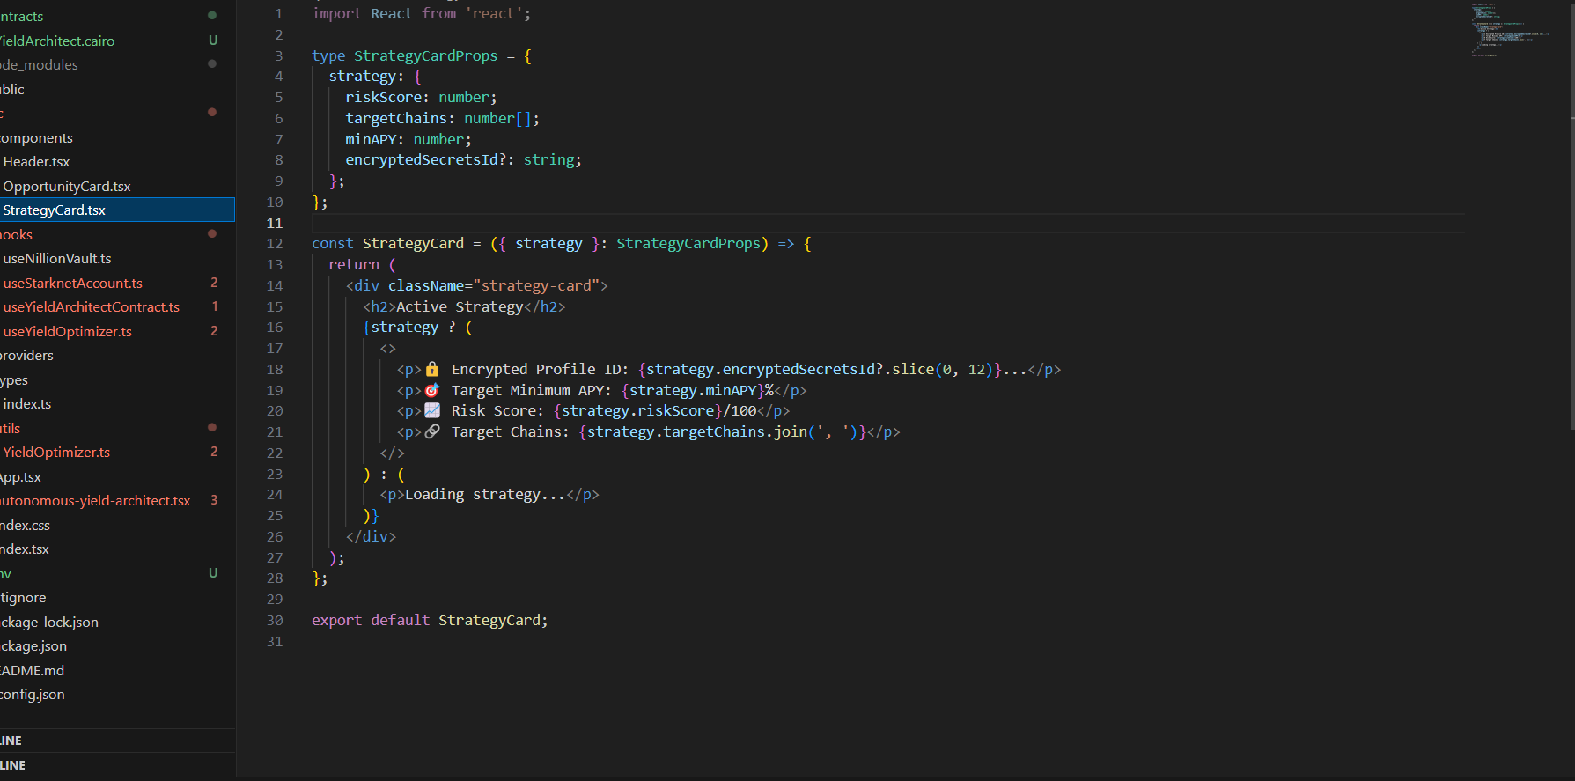
Task: Click 'riskScore' property on line 5
Action: pos(383,97)
